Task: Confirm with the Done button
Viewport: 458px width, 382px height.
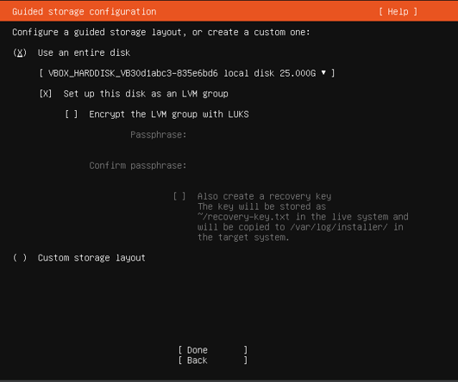Action: (x=213, y=350)
